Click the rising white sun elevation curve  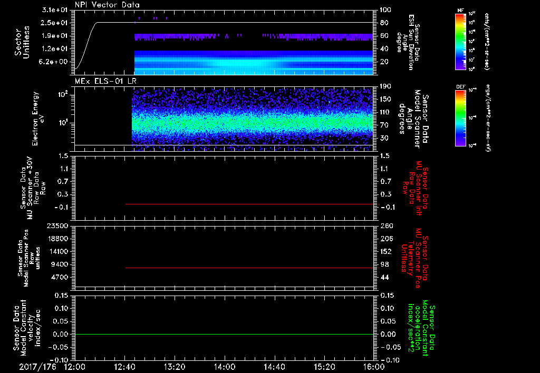pyautogui.click(x=86, y=45)
